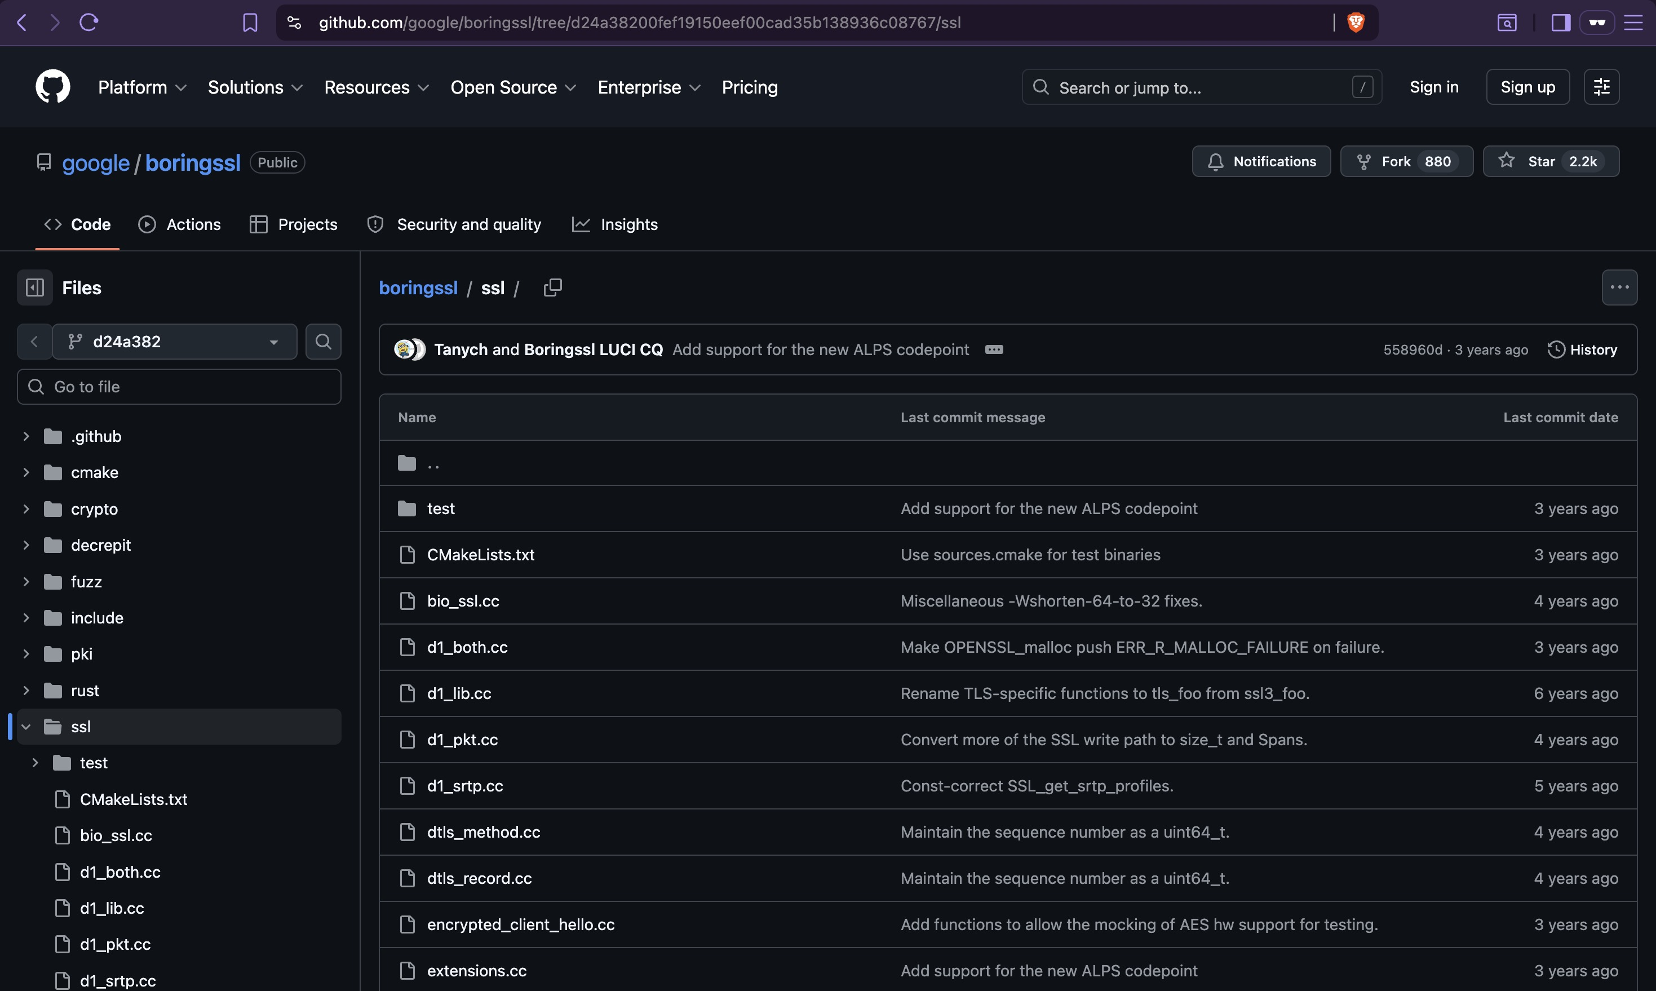Open the site info icon in the address bar
1656x991 pixels.
tap(294, 23)
